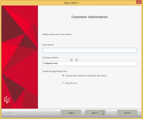Focus the User Name text field
Image resolution: width=143 pixels, height=119 pixels.
pos(90,50)
